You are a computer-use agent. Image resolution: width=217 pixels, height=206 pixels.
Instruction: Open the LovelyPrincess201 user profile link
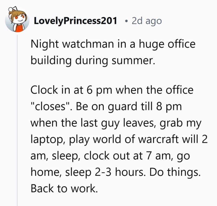click(x=75, y=21)
